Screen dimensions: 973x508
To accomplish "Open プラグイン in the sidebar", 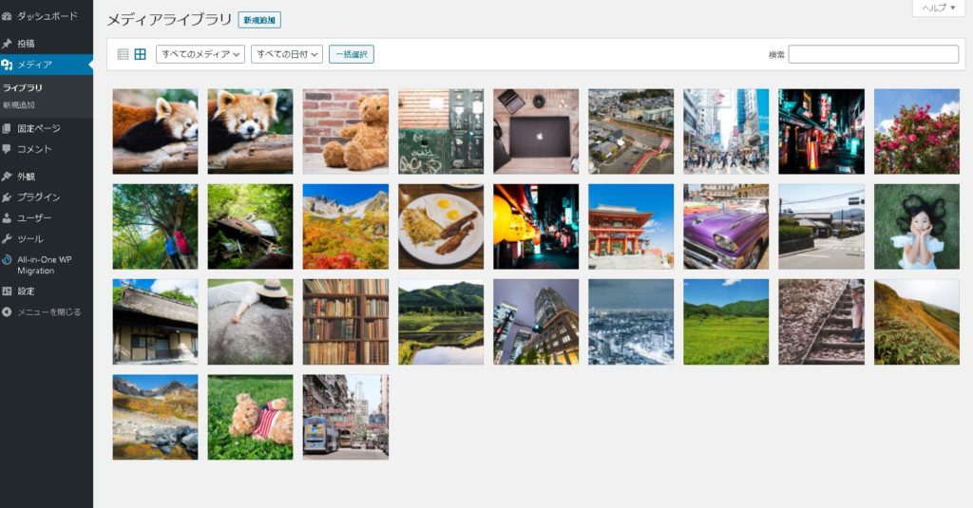I will [38, 198].
